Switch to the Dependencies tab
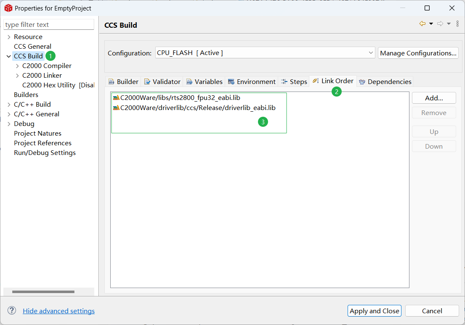 pos(385,81)
